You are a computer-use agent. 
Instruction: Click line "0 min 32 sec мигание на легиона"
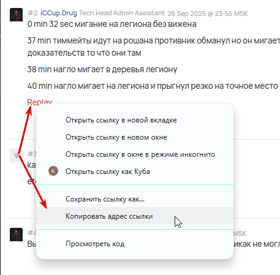click(x=112, y=24)
